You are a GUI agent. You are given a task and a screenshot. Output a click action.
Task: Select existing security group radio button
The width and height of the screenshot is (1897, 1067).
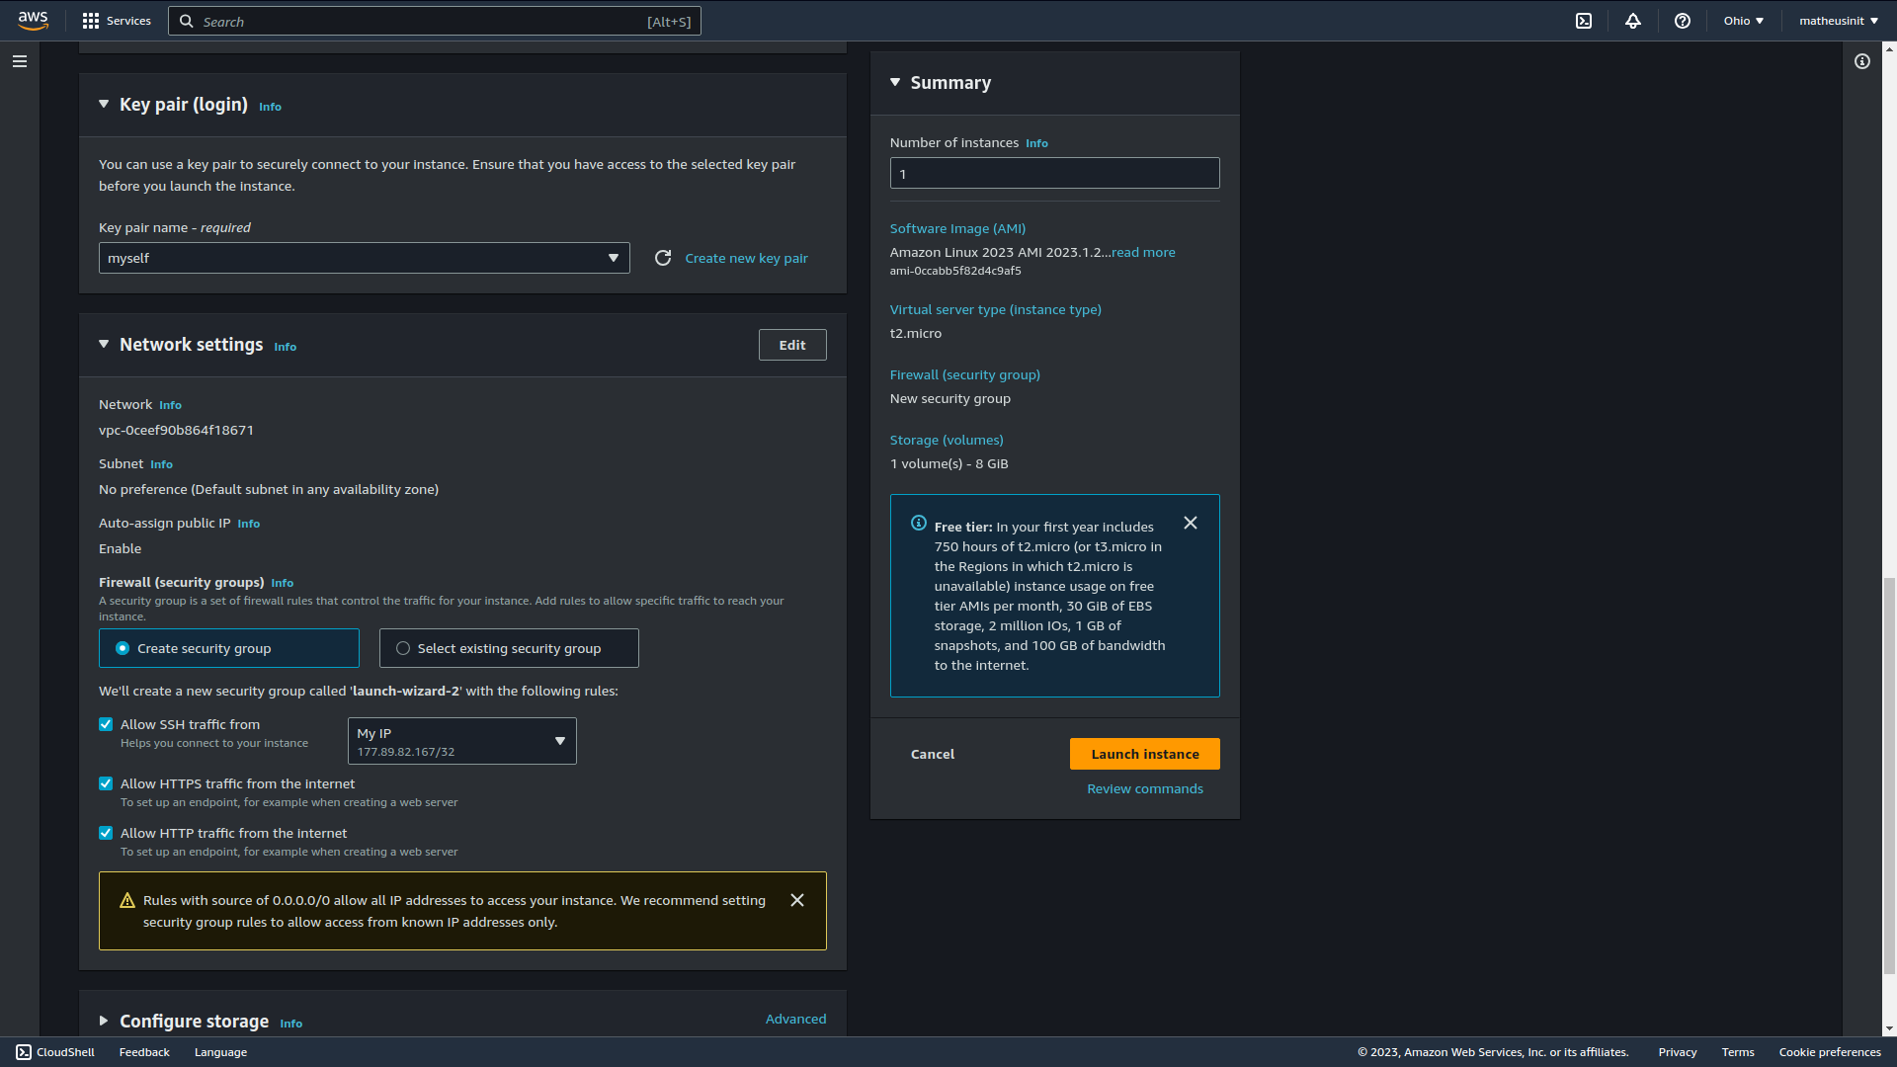tap(402, 647)
